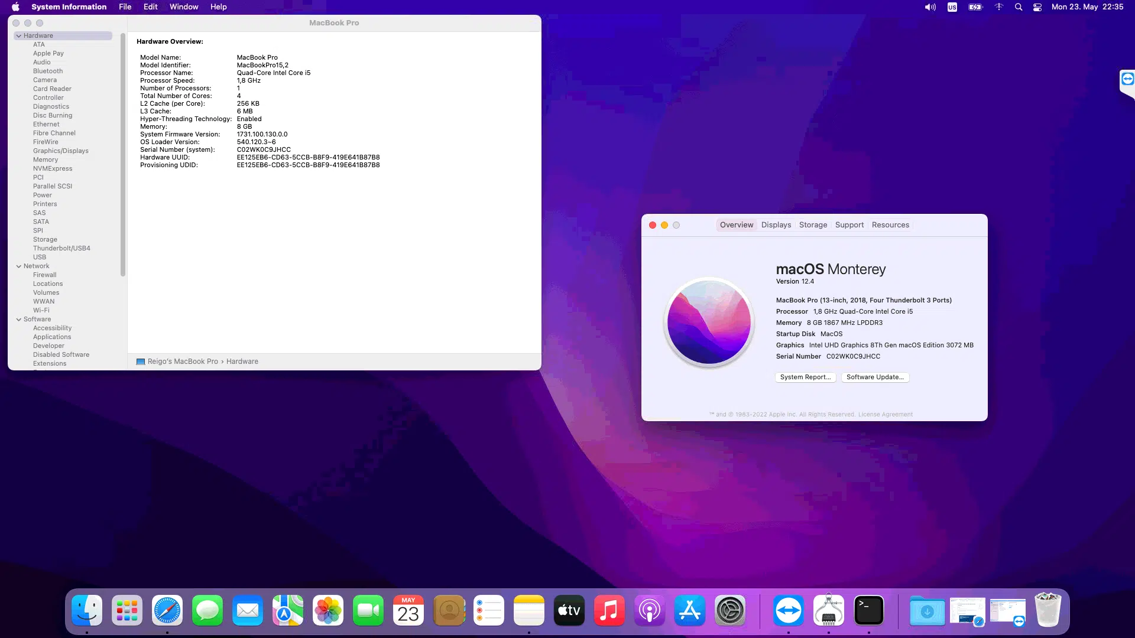This screenshot has height=638, width=1135.
Task: Click the menu bar date and time
Action: (x=1087, y=7)
